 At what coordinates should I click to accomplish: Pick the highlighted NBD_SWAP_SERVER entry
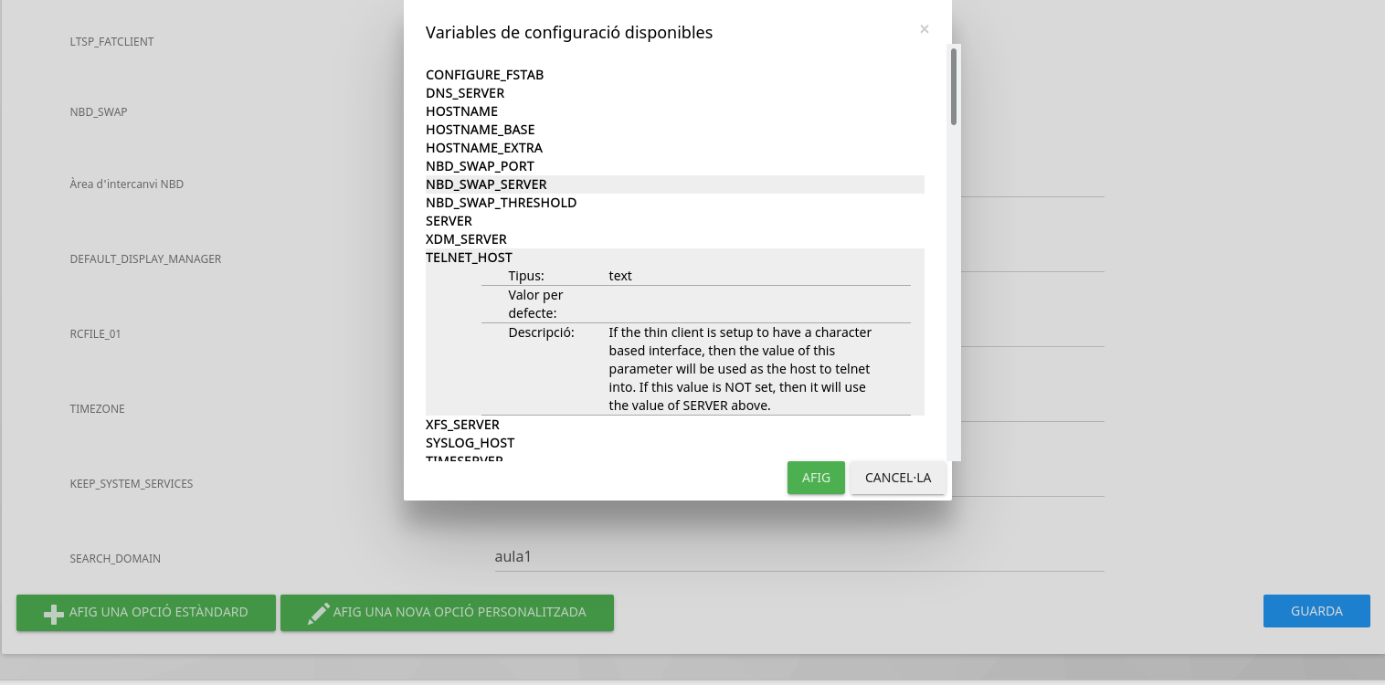coord(486,184)
